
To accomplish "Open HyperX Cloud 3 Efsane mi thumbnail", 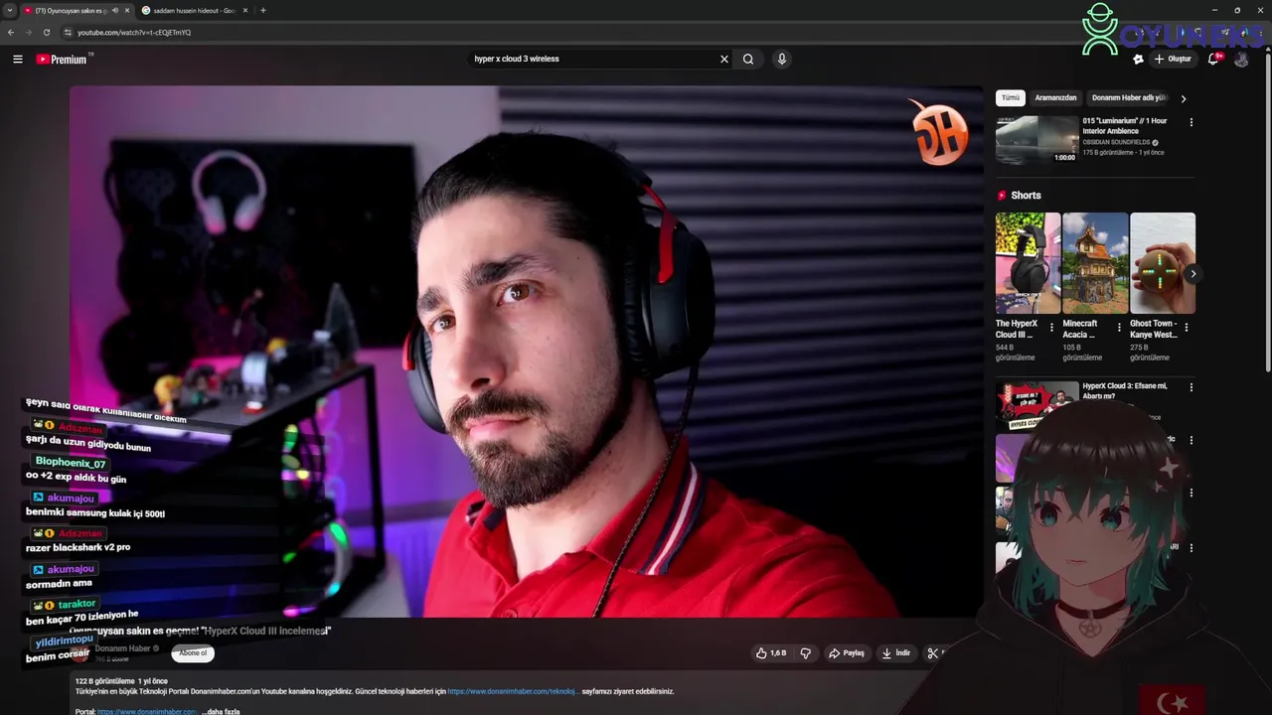I will point(1036,405).
